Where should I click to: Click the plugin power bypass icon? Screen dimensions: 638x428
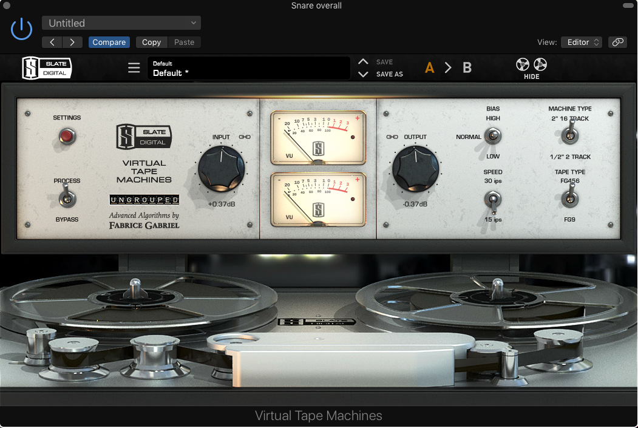(22, 29)
